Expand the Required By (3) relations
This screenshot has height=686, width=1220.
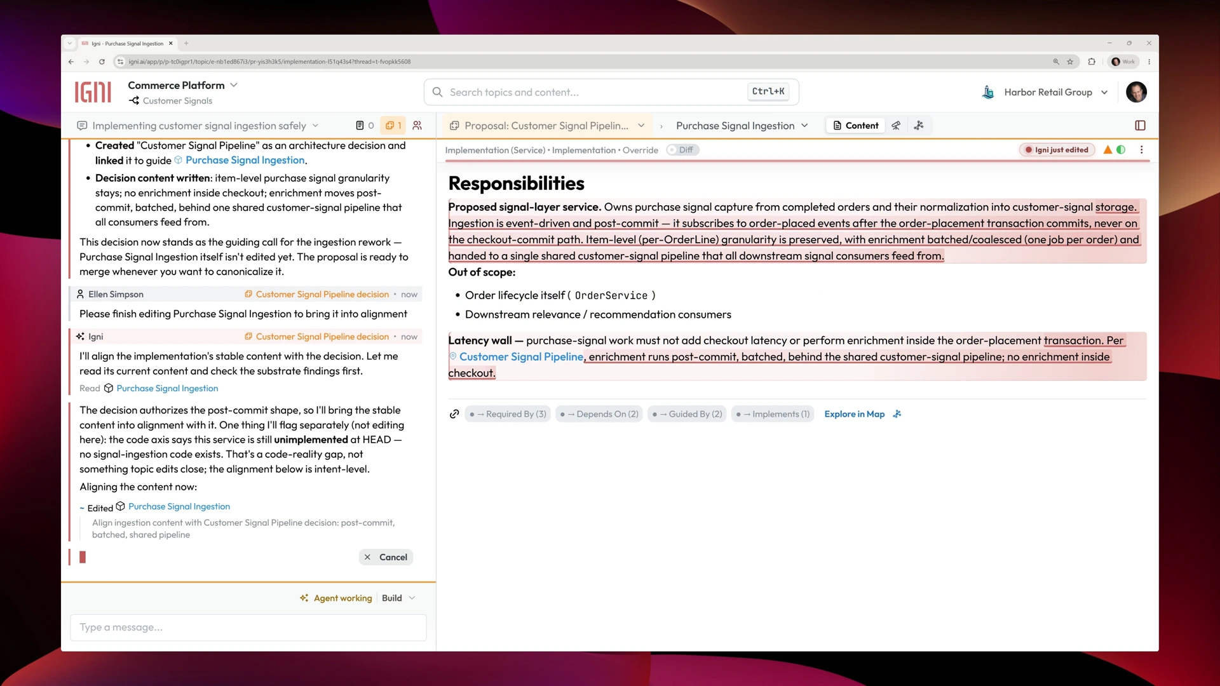coord(508,414)
